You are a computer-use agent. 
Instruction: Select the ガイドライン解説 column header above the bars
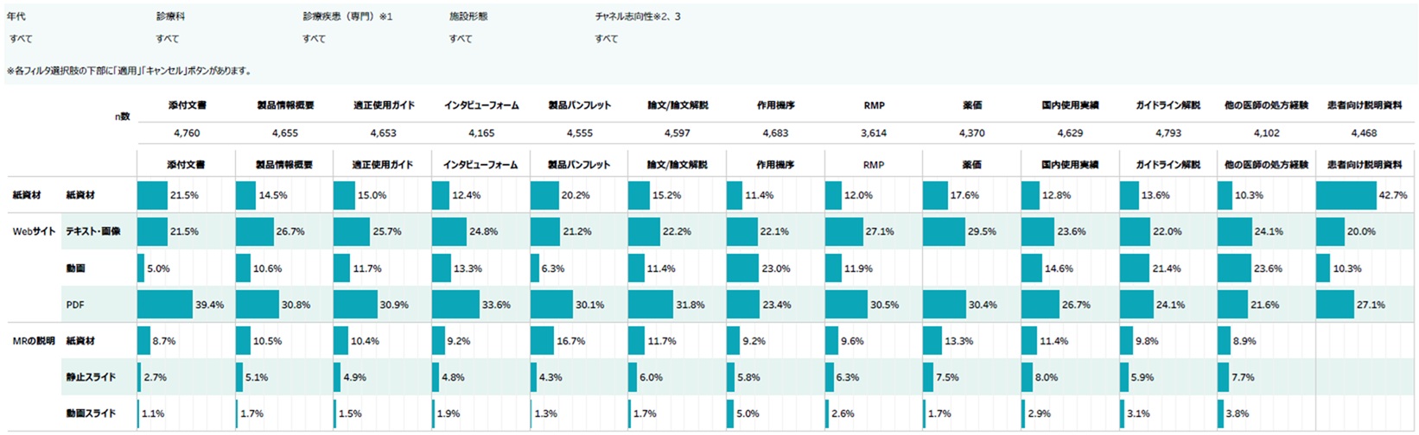[x=1168, y=165]
